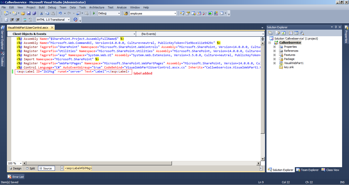Viewport: 349px width, 185px height.
Task: Cut selection using the scissors icon
Action: tap(41, 13)
